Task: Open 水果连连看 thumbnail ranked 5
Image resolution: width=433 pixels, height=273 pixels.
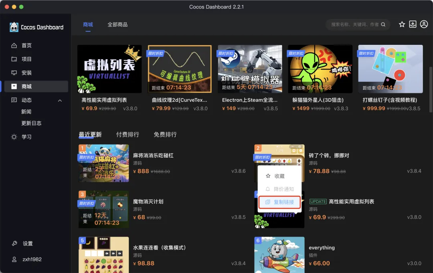Action: click(x=103, y=255)
